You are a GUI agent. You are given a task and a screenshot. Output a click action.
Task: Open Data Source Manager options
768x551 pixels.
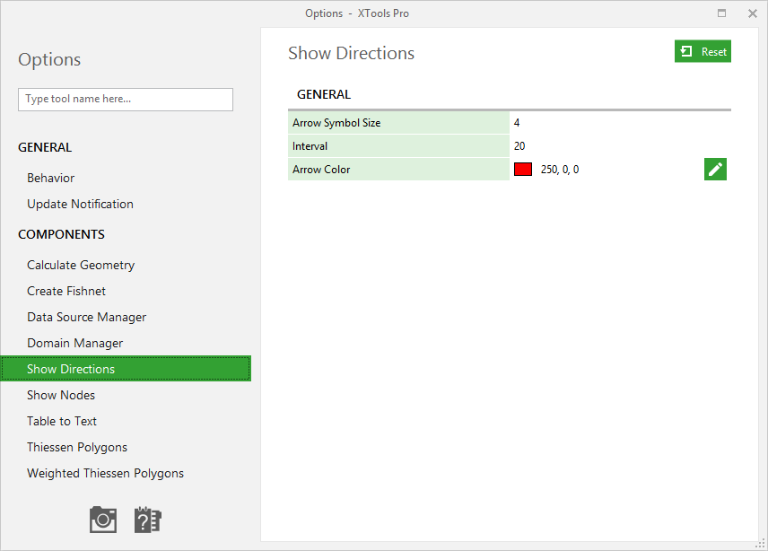tap(87, 317)
